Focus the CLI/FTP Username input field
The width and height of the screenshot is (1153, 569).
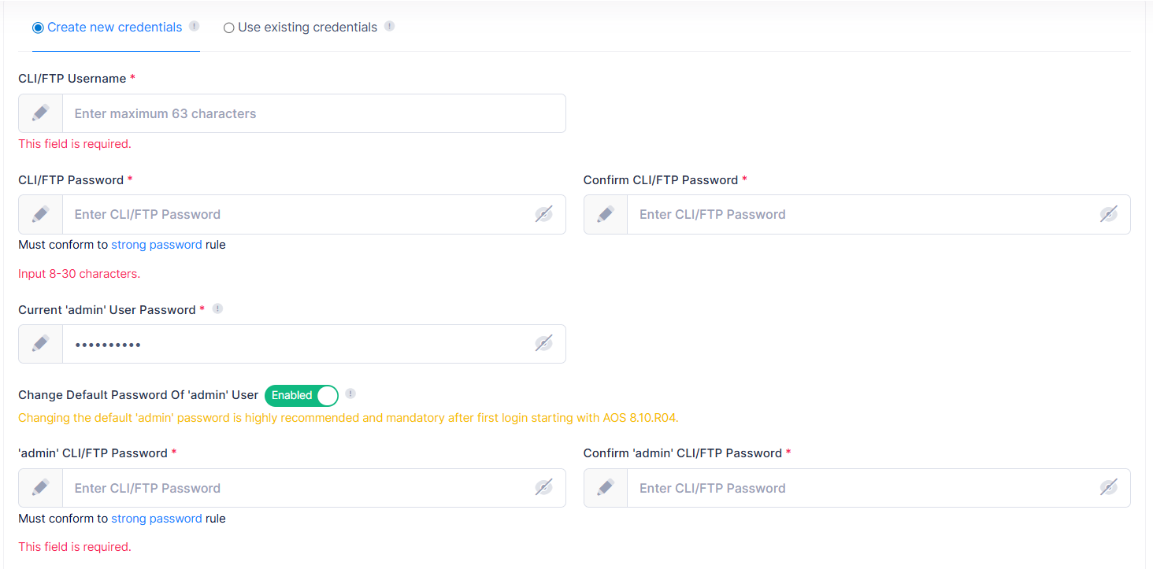tap(313, 113)
